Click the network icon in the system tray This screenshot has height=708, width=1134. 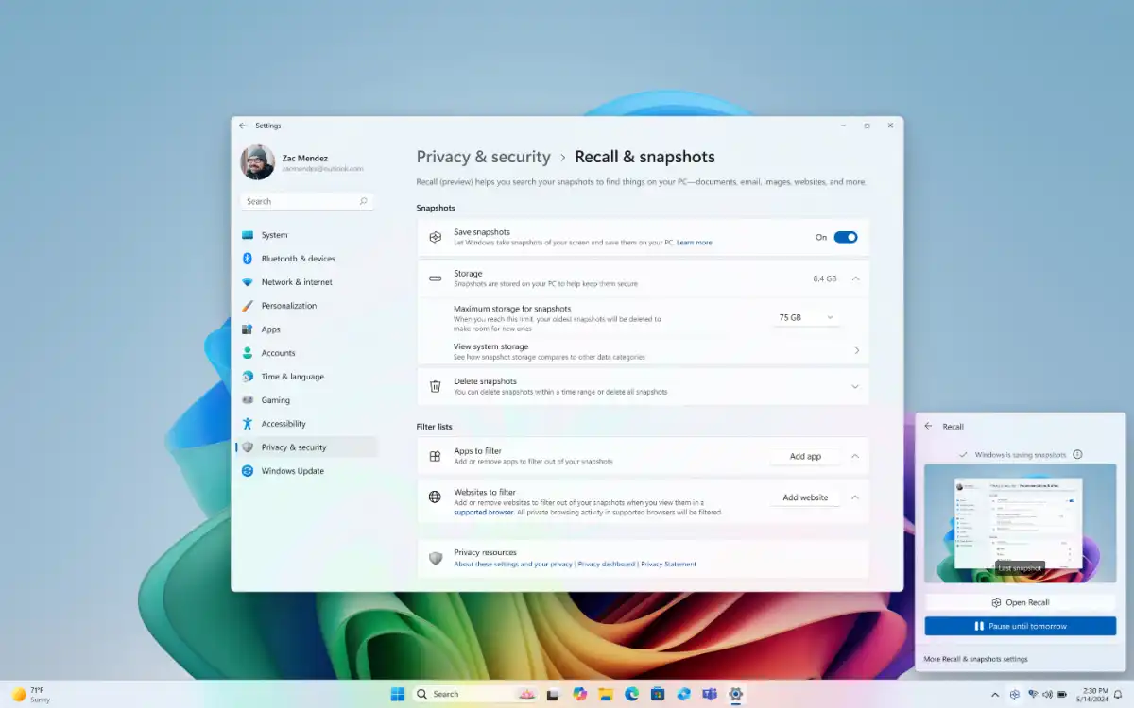pyautogui.click(x=1033, y=694)
